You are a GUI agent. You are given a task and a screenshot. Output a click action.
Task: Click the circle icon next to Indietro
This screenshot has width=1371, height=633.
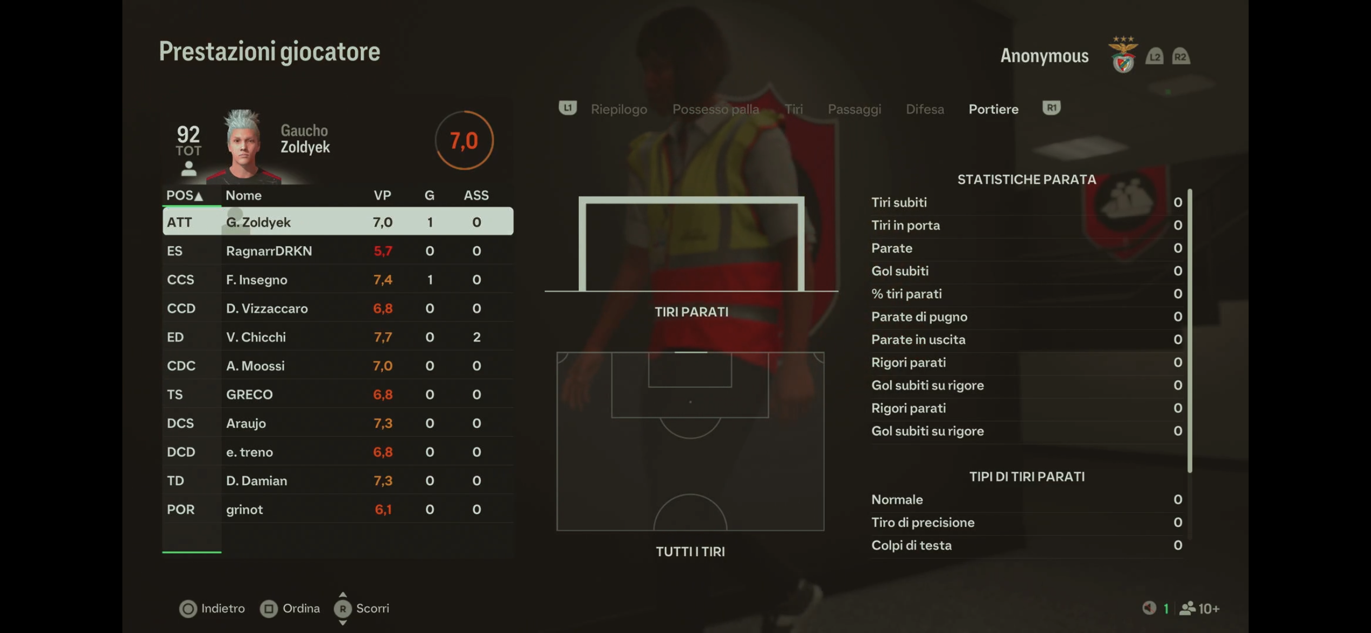[188, 609]
